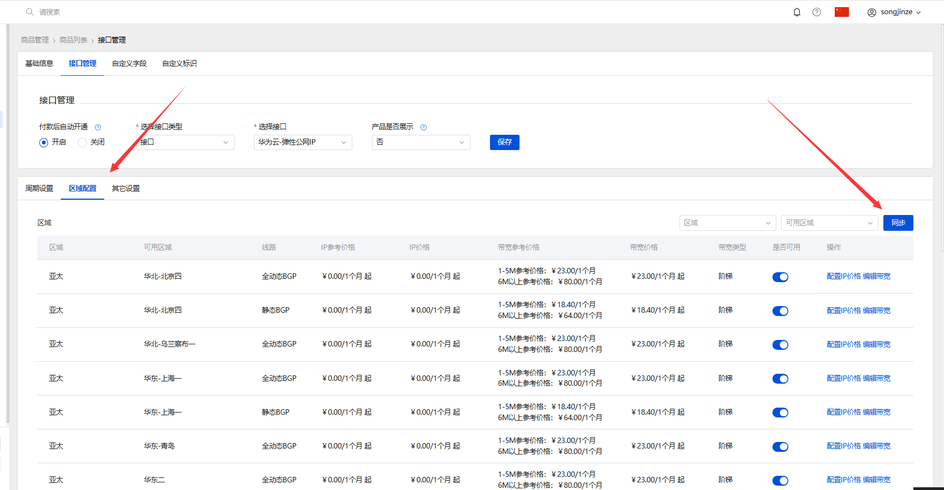Show info tooltip for 付款后自动开通
The width and height of the screenshot is (944, 490).
click(x=98, y=127)
